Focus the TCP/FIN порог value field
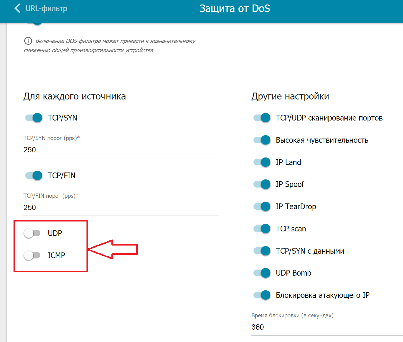The width and height of the screenshot is (403, 342). point(121,207)
